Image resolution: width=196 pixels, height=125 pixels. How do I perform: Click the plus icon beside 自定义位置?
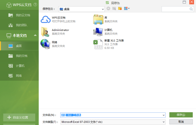click(x=9, y=117)
